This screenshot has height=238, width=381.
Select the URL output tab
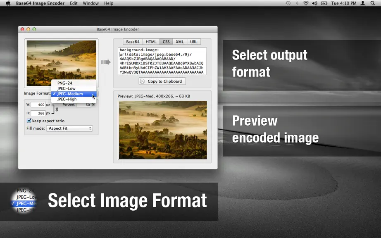click(x=194, y=42)
